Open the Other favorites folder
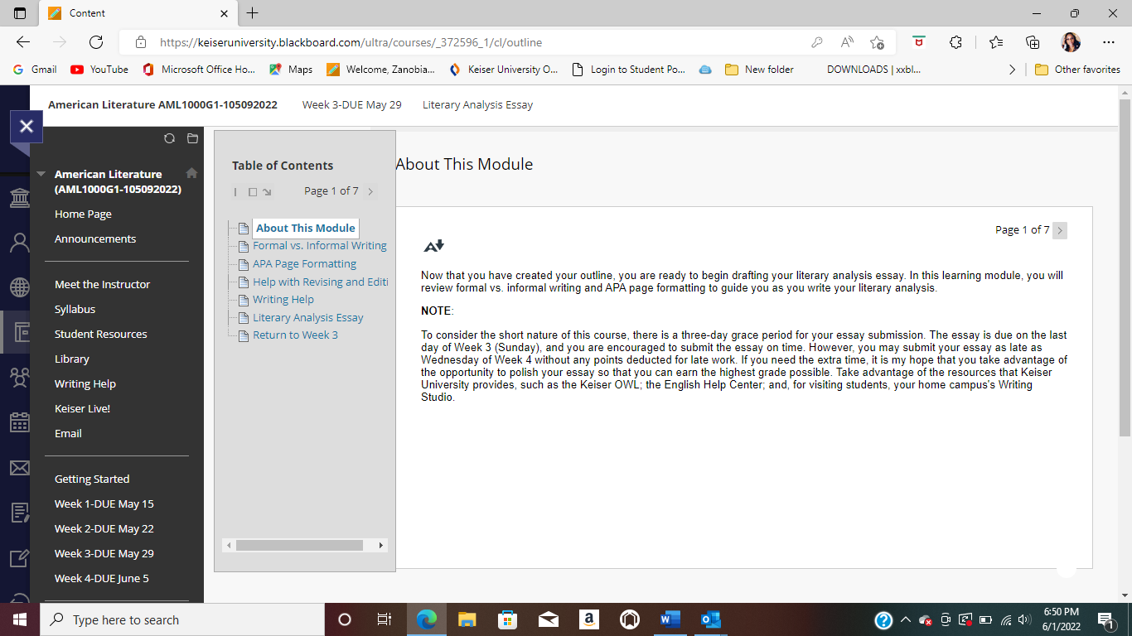Screen dimensions: 1132x636 pos(1077,70)
